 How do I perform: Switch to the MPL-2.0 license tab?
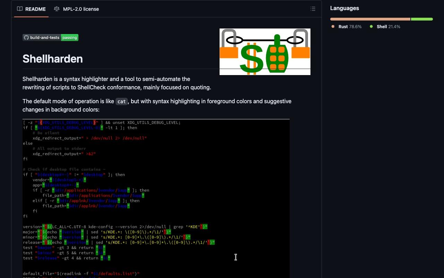76,9
